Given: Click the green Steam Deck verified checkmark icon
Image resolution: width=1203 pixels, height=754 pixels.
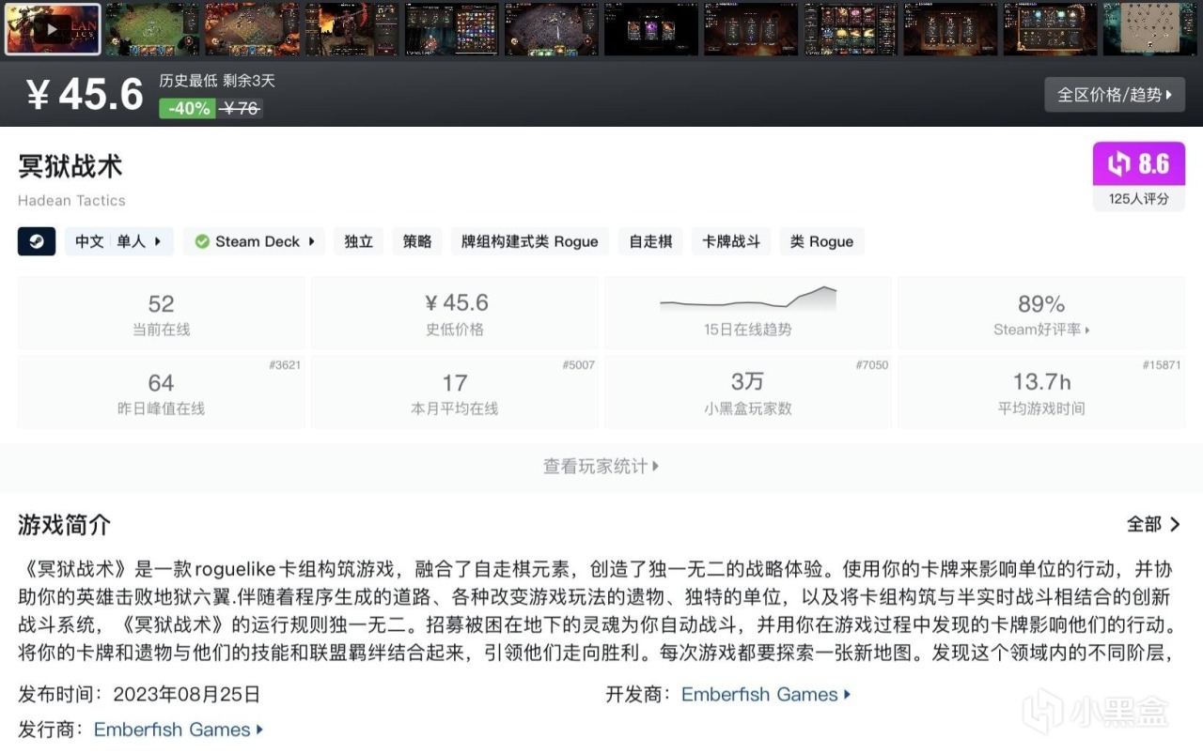Looking at the screenshot, I should [x=202, y=241].
